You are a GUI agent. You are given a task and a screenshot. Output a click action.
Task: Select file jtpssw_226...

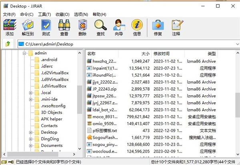point(104,96)
